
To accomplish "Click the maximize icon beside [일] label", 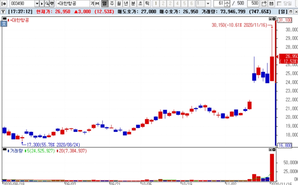I will [291, 12].
